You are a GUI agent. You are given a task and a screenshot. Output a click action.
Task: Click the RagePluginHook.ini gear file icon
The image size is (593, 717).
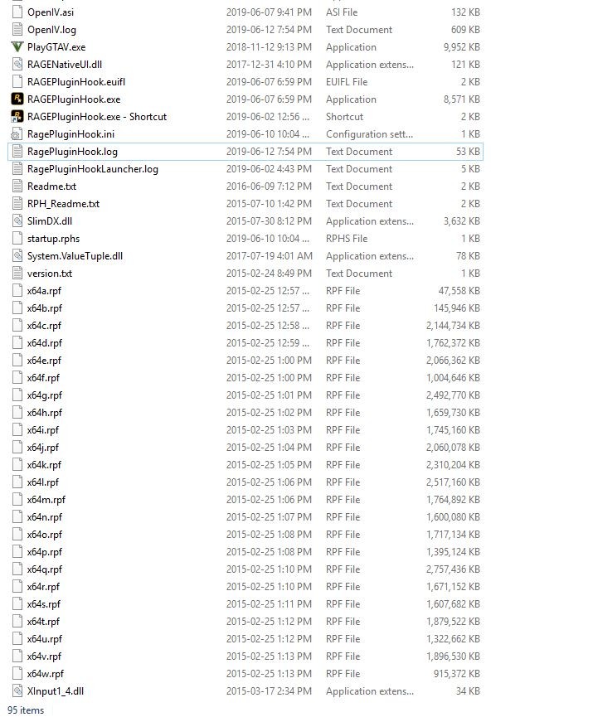[x=17, y=134]
